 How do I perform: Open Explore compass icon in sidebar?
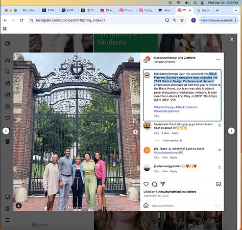point(7,83)
